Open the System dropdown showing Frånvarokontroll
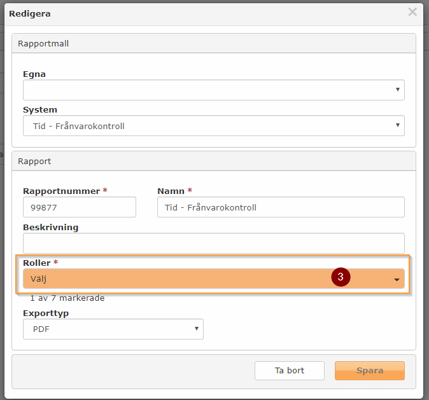This screenshot has width=429, height=400. pyautogui.click(x=214, y=125)
